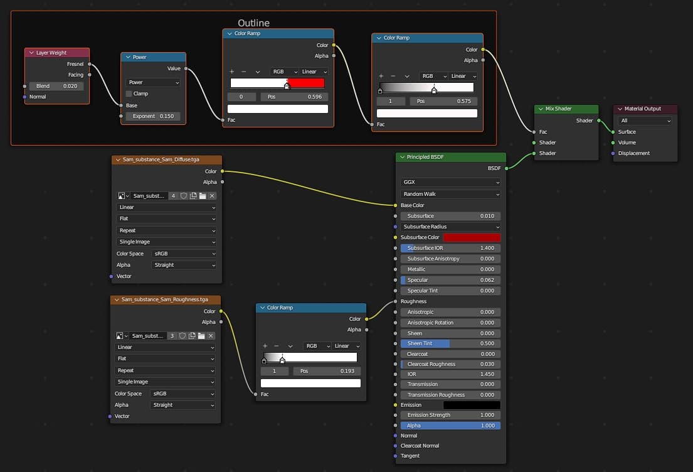This screenshot has width=693, height=472.
Task: Click the Pos 0.596 position field
Action: tap(294, 97)
